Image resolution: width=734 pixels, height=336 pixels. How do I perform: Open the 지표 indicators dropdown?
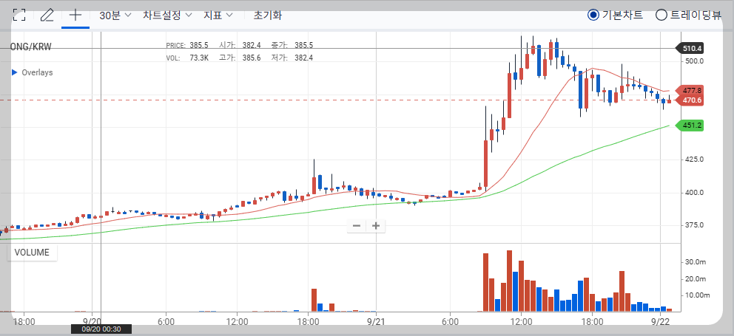coord(218,15)
